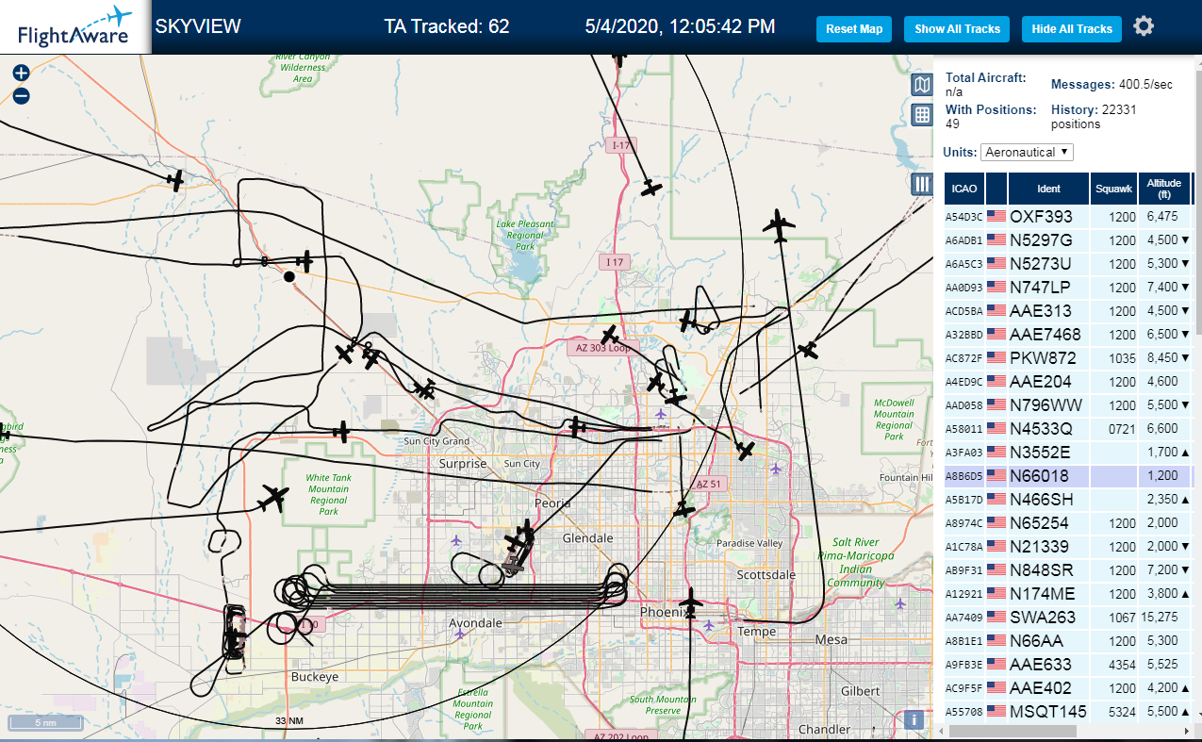Select the PKW872 row
Viewport: 1202px width, 742px height.
[x=1068, y=358]
